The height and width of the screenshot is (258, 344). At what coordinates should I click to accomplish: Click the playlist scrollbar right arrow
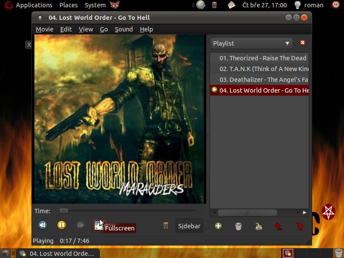coord(305,212)
